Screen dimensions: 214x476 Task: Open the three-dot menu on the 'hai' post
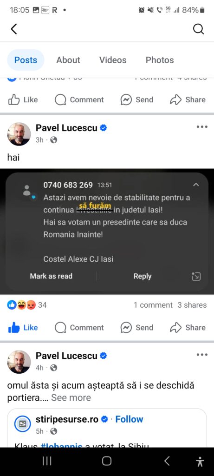pyautogui.click(x=202, y=126)
